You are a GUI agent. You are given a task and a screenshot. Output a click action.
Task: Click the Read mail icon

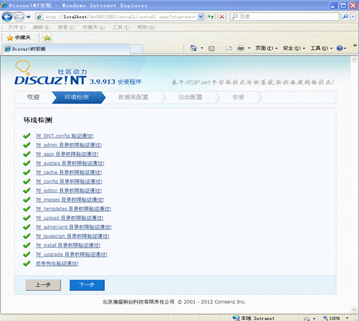tap(229, 49)
